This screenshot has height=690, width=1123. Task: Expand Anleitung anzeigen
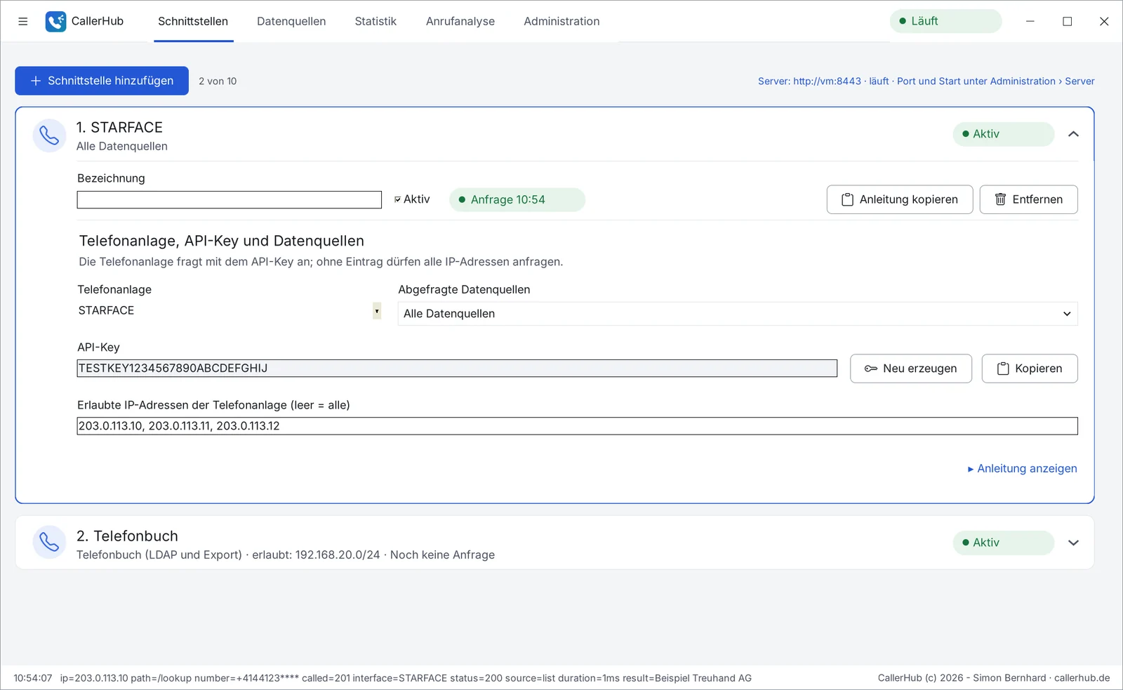point(1022,468)
